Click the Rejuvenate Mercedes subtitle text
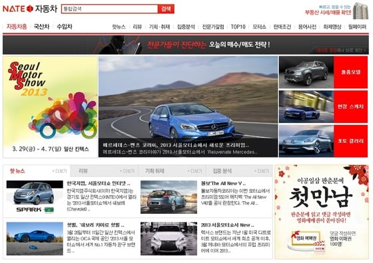Screen dimensions: 373x263 click(x=180, y=152)
